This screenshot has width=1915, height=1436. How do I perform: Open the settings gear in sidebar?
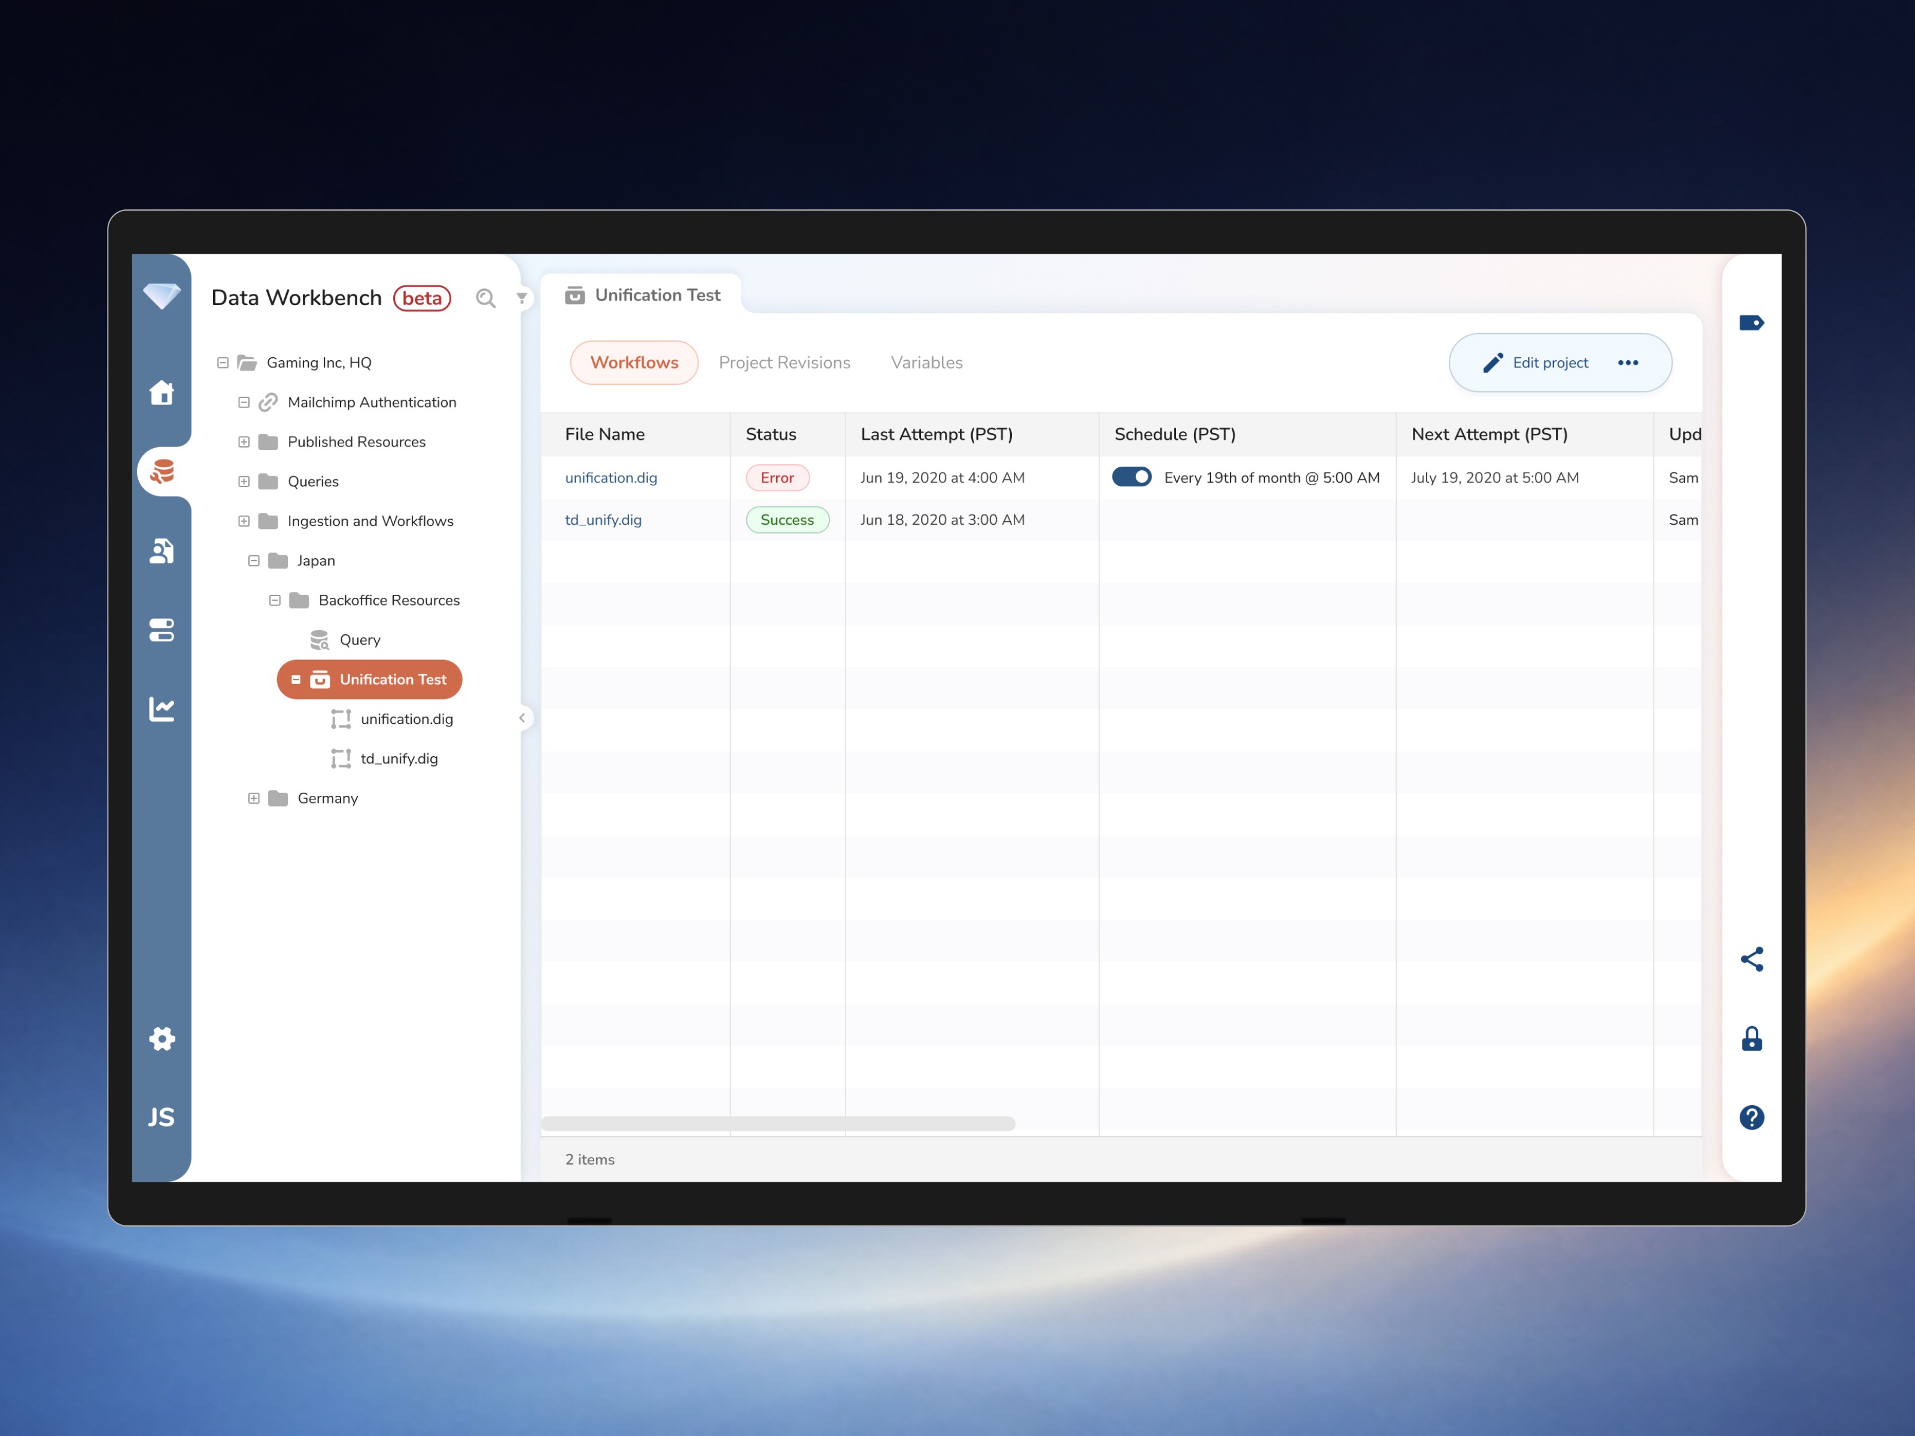pyautogui.click(x=161, y=1038)
